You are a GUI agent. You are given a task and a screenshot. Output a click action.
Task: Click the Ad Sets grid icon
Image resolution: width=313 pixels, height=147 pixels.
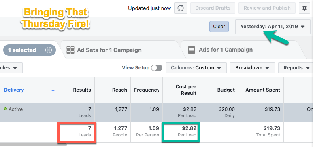pyautogui.click(x=70, y=50)
